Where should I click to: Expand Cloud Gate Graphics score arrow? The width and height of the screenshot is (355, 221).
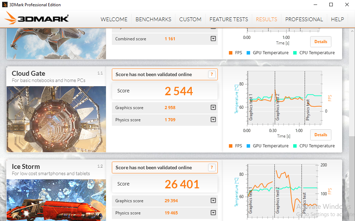click(213, 107)
